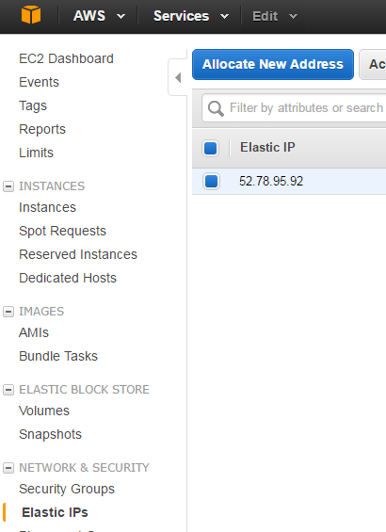Image resolution: width=386 pixels, height=532 pixels.
Task: Collapse the sidebar with the arrow handle
Action: (x=178, y=78)
